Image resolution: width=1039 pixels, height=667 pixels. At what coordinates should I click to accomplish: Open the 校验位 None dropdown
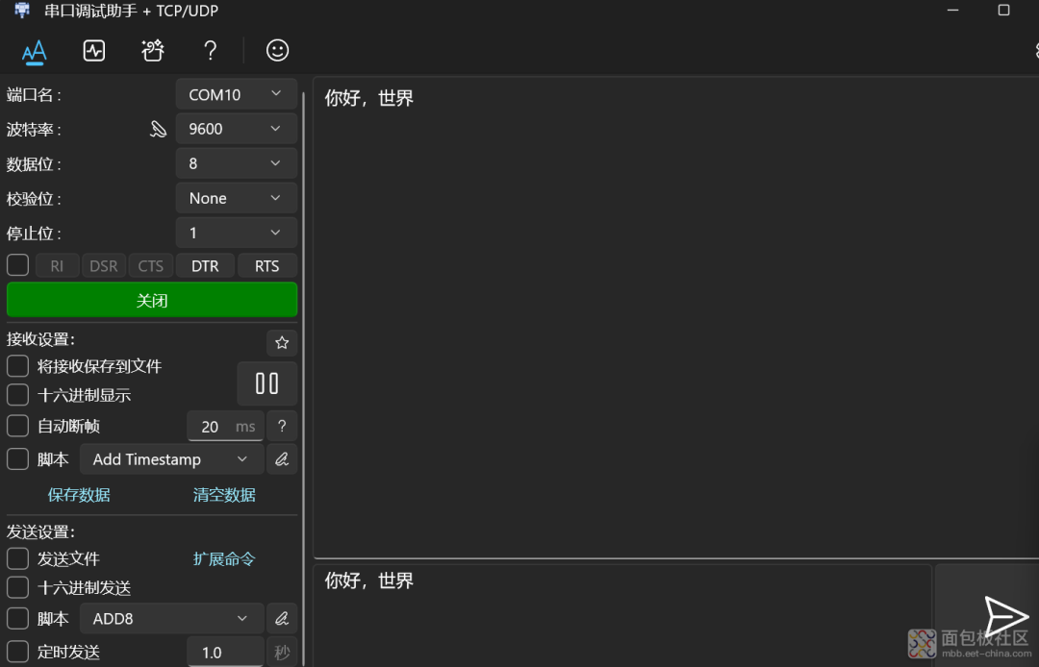237,198
